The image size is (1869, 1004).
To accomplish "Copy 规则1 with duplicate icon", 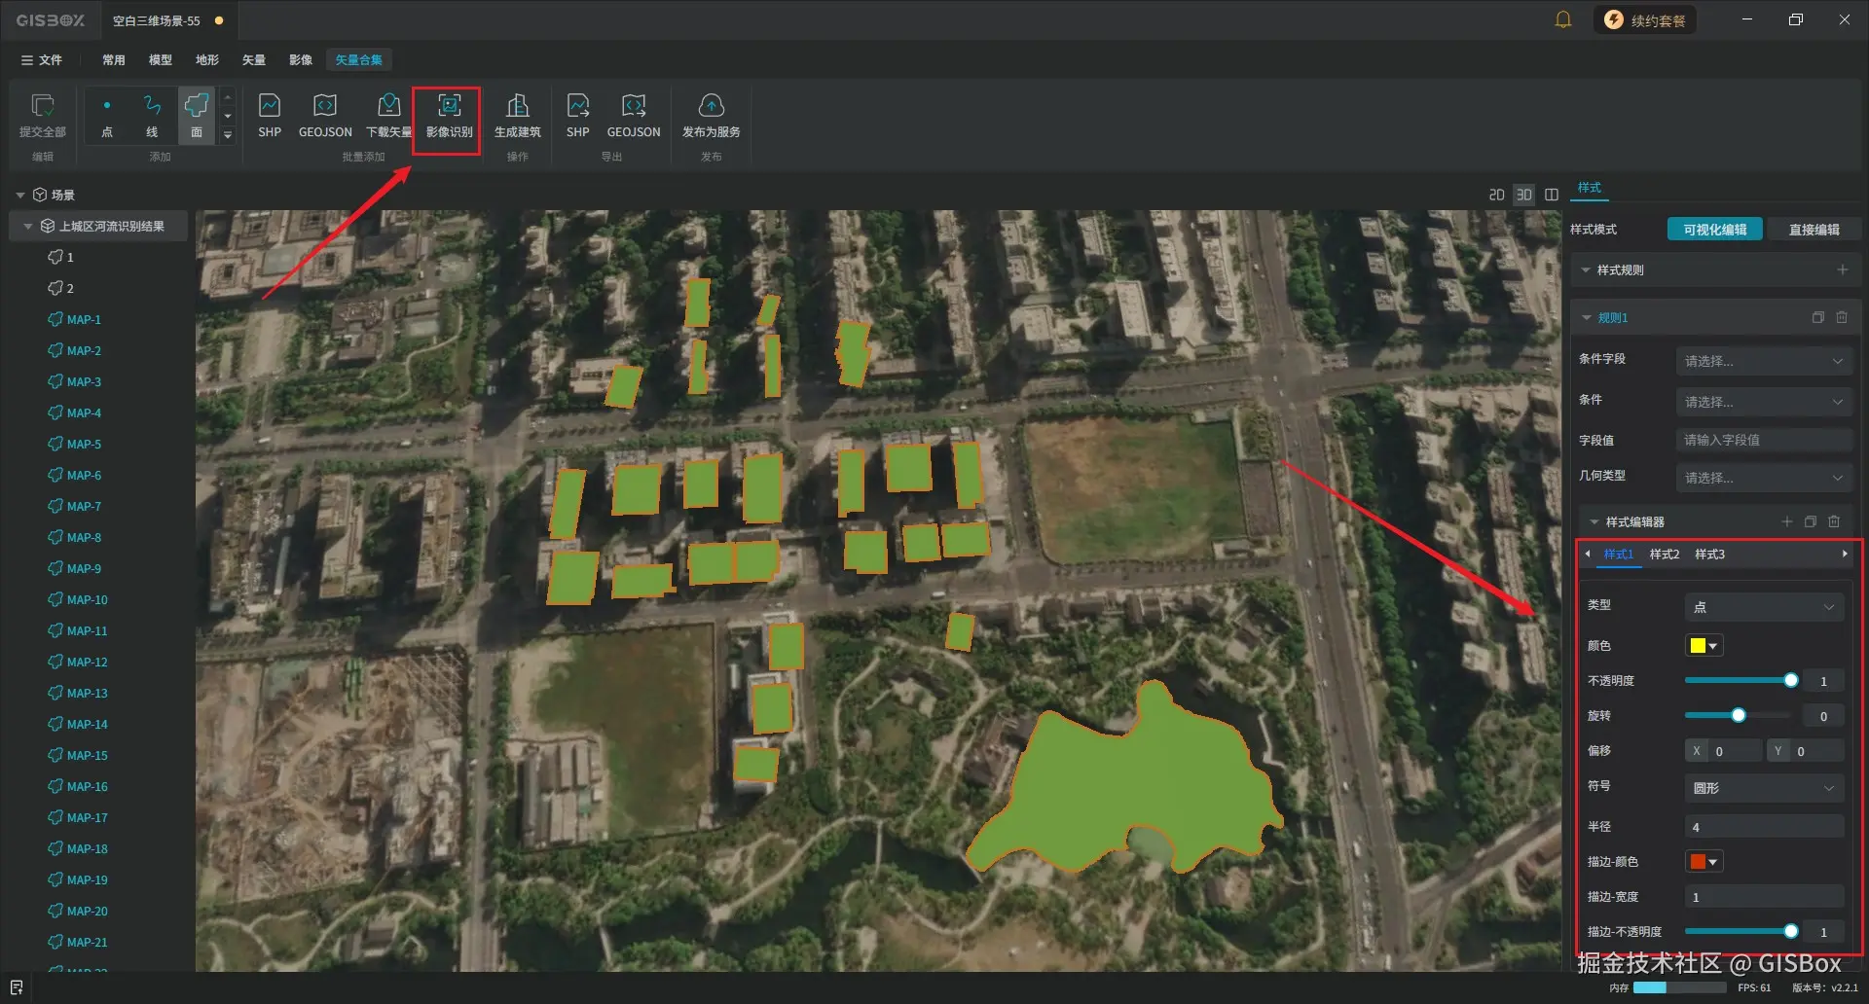I will (1817, 317).
